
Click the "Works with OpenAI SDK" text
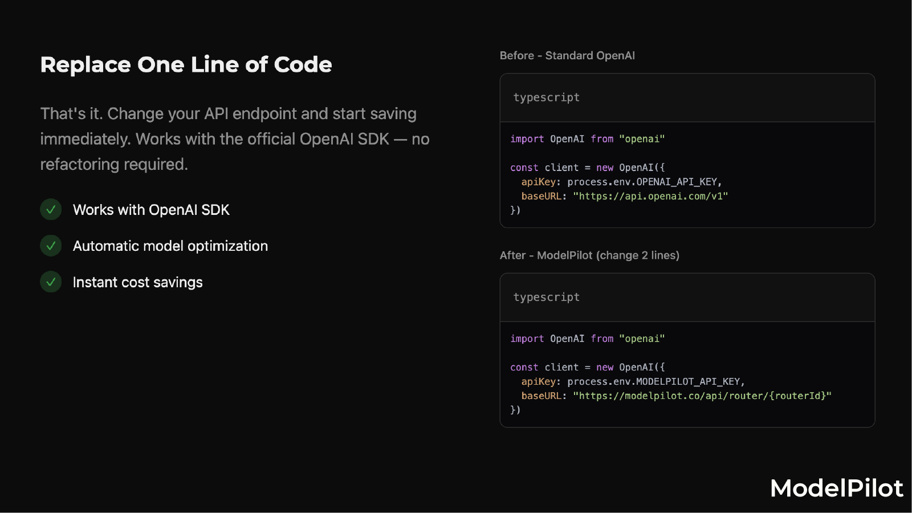(x=151, y=210)
